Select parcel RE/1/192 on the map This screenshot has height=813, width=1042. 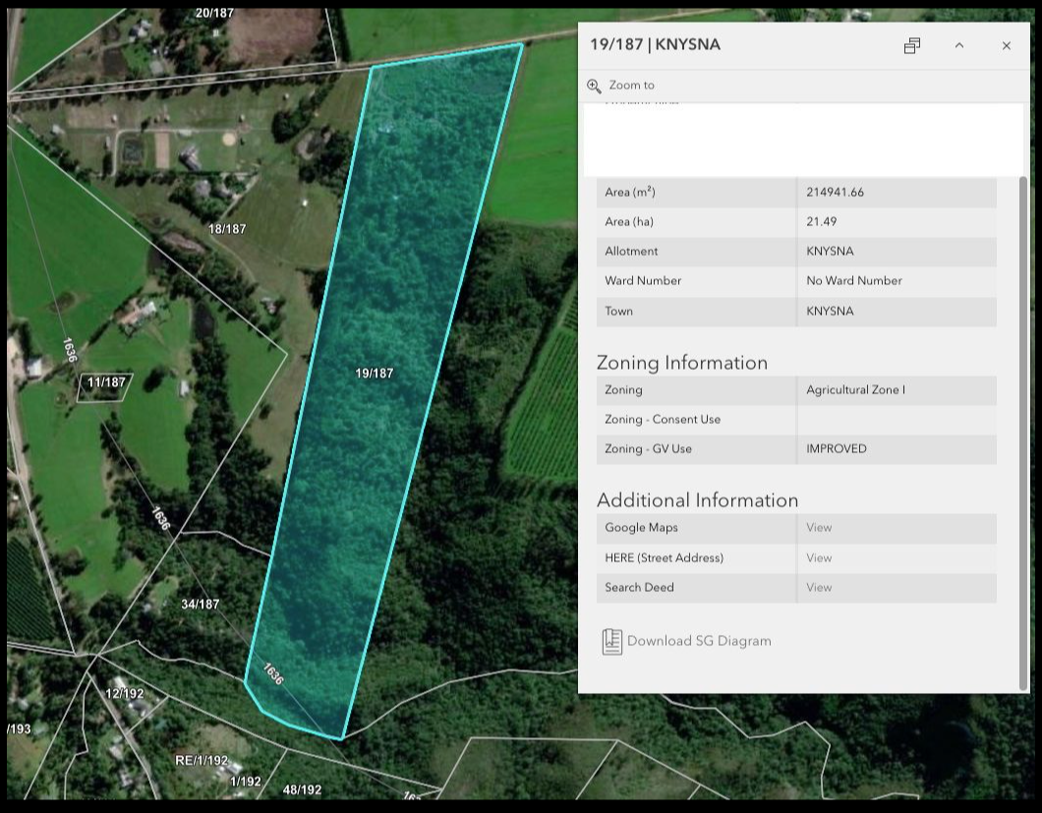click(x=202, y=761)
